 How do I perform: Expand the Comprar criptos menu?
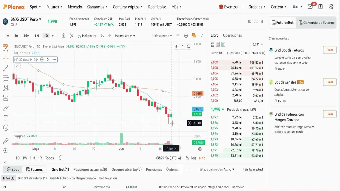[x=128, y=7]
